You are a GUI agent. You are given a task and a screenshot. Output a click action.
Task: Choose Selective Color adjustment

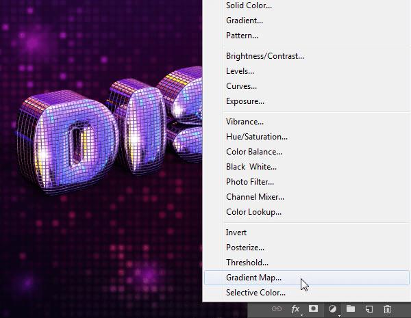coord(256,292)
